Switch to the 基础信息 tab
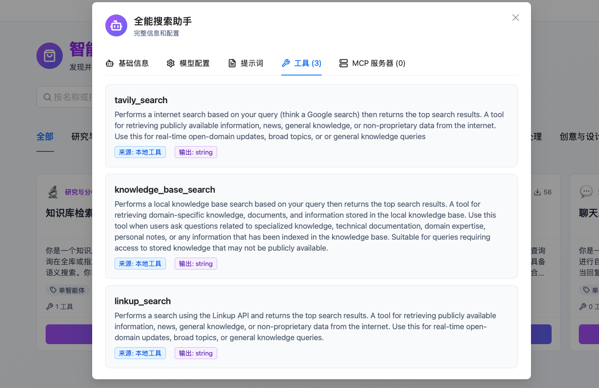The width and height of the screenshot is (599, 388). point(127,63)
